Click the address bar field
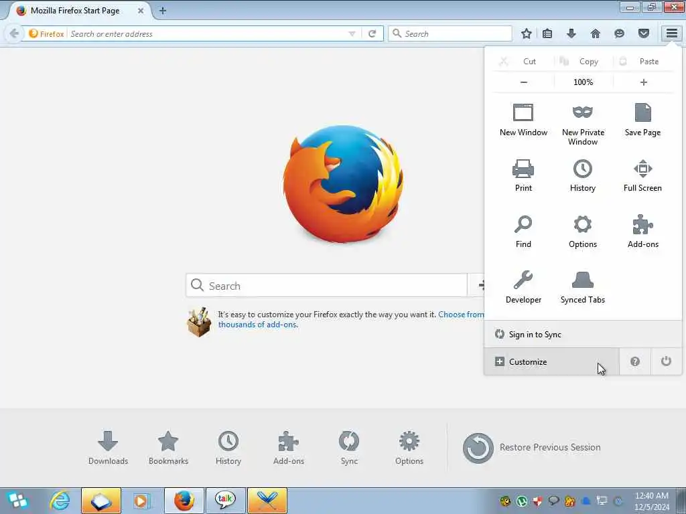 tap(208, 33)
